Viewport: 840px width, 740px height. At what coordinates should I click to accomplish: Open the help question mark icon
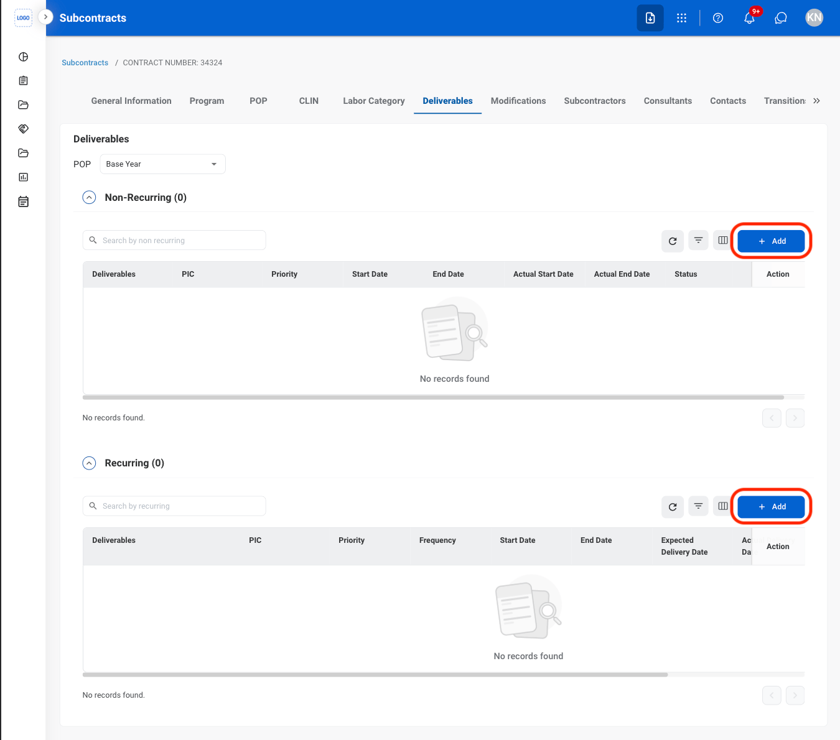tap(718, 18)
